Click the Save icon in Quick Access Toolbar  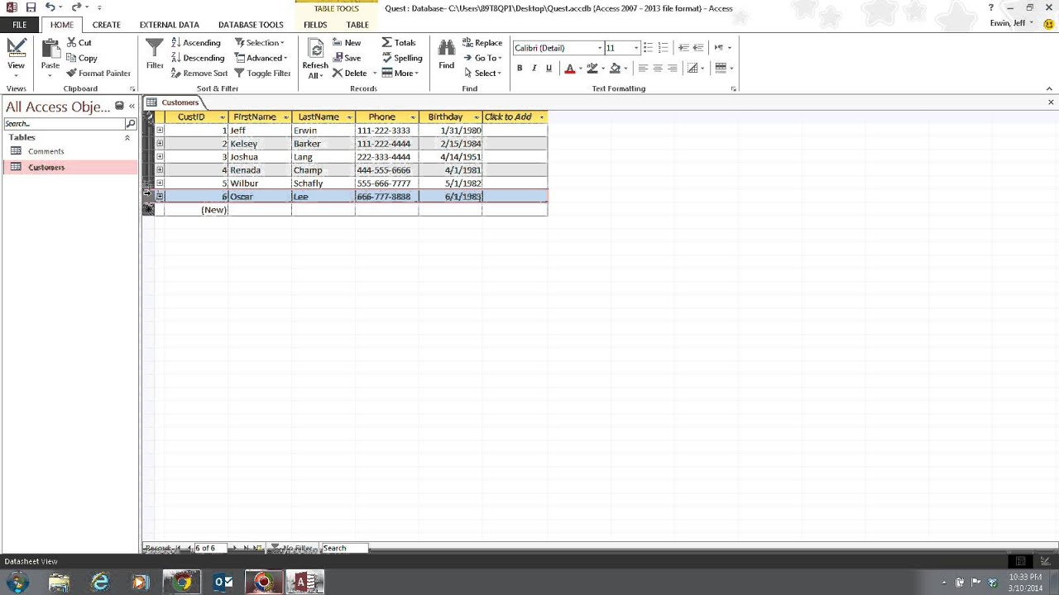(x=31, y=7)
